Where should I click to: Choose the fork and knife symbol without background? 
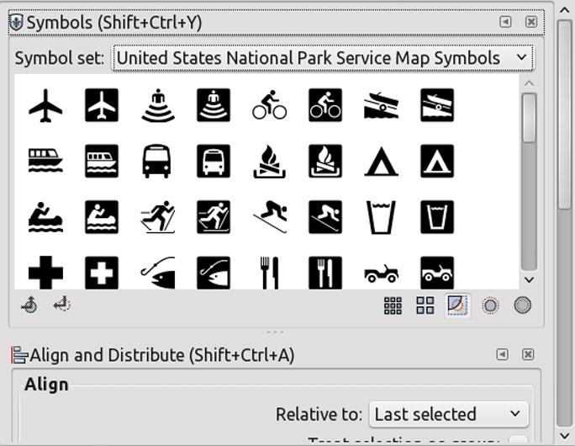click(269, 273)
